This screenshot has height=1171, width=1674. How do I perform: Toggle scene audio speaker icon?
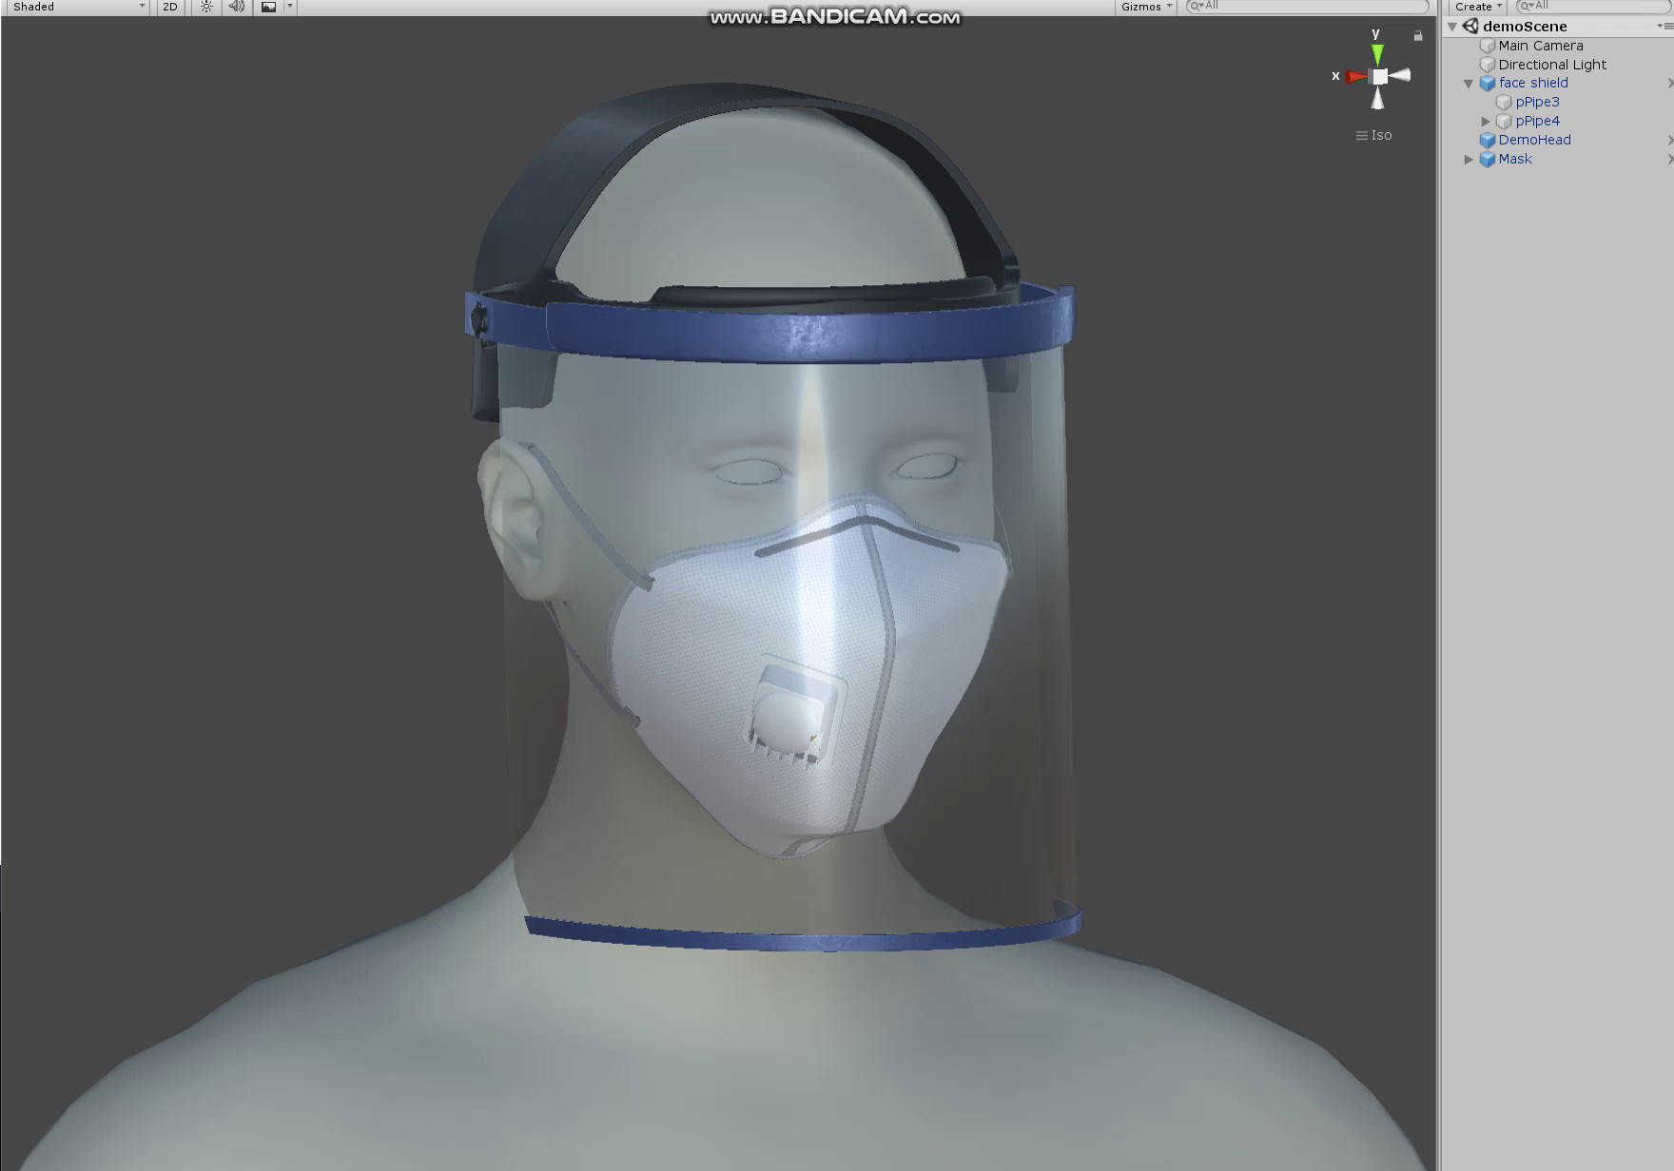click(237, 7)
